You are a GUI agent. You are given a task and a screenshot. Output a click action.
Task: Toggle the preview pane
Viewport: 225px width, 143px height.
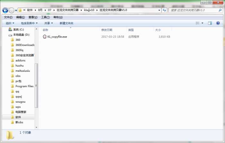[210, 23]
